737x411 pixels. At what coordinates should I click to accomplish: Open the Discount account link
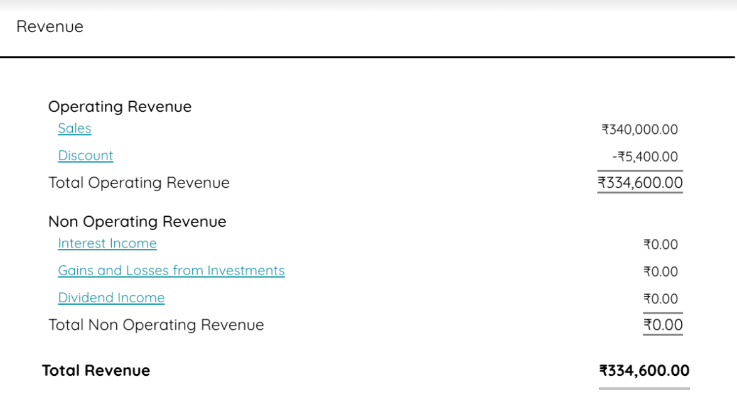(85, 155)
